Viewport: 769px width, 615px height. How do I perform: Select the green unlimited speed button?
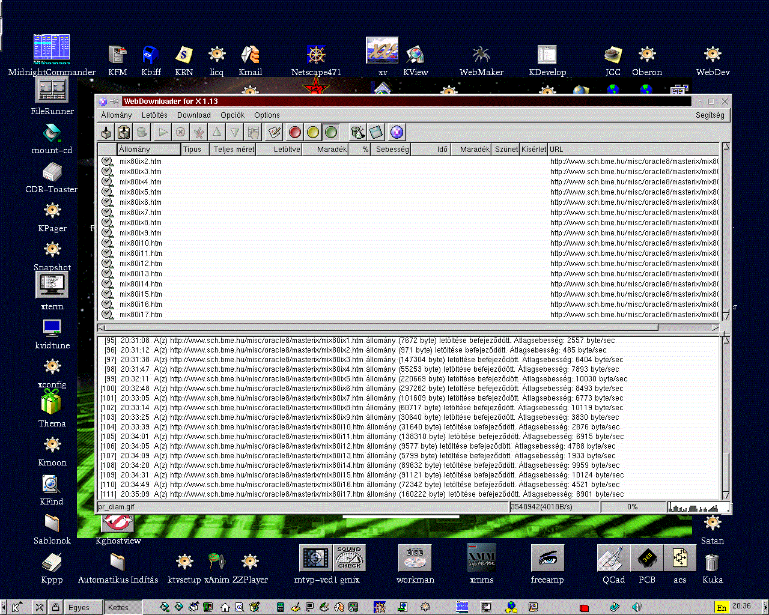[x=330, y=132]
